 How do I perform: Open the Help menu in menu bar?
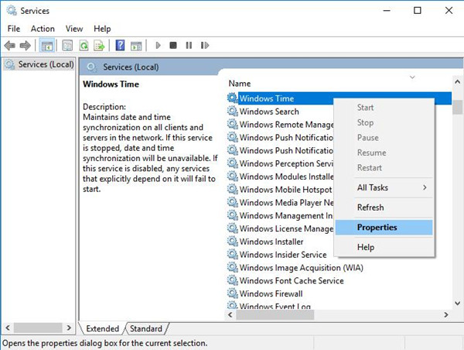coord(102,29)
